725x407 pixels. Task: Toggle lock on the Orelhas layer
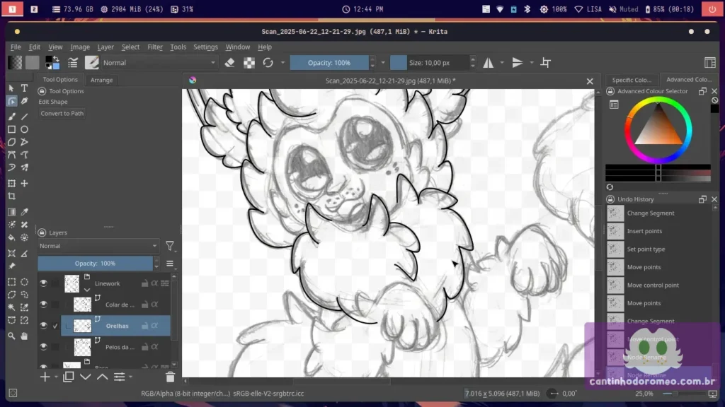point(144,326)
